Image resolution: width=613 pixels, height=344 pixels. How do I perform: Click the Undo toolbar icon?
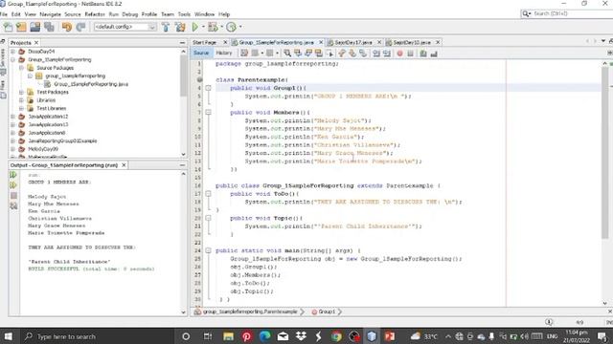[x=67, y=27]
